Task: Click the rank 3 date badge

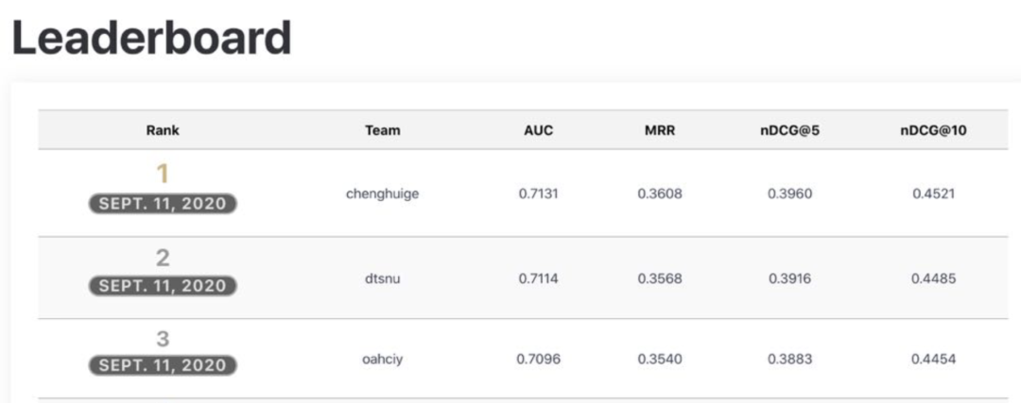Action: [163, 365]
